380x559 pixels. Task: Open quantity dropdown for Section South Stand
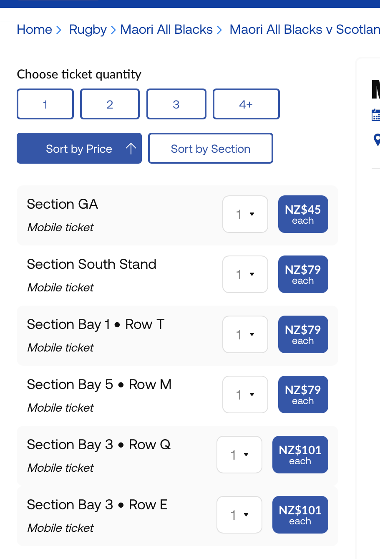pos(245,274)
